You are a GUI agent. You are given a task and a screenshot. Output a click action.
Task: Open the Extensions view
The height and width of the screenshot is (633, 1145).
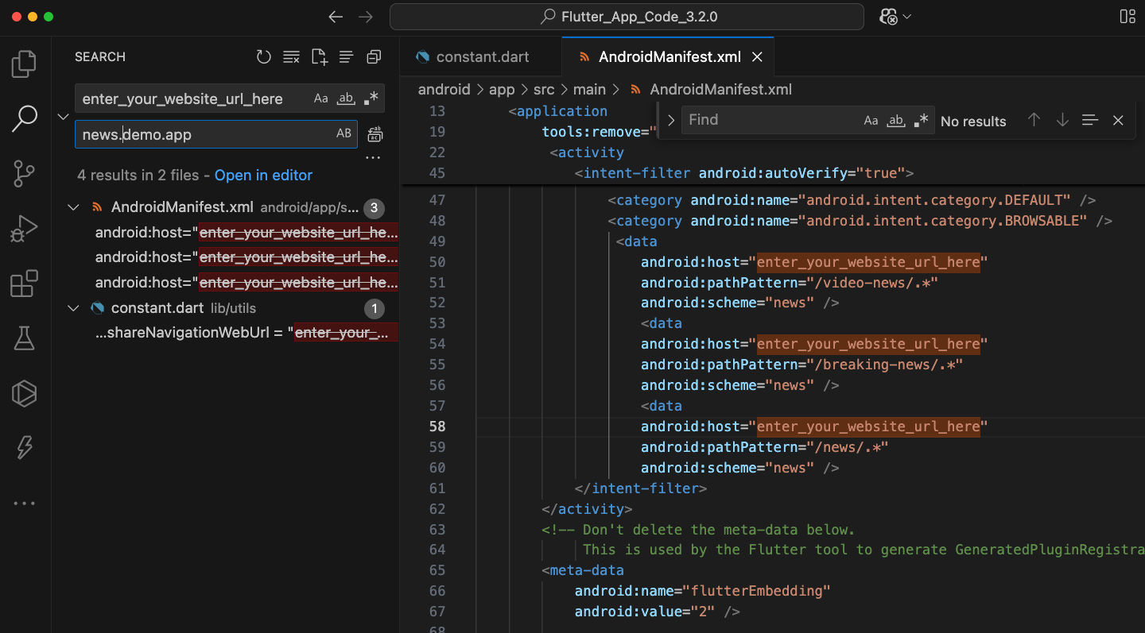[x=25, y=284]
